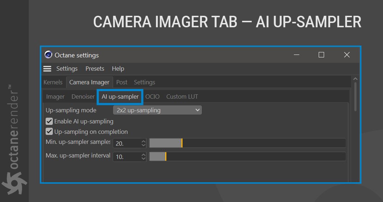Switch to the Post tab

(122, 82)
